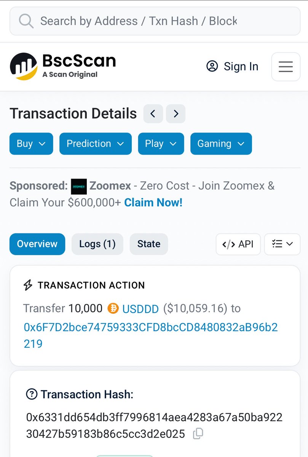Click the Zoomex sponsor logo

pyautogui.click(x=79, y=186)
